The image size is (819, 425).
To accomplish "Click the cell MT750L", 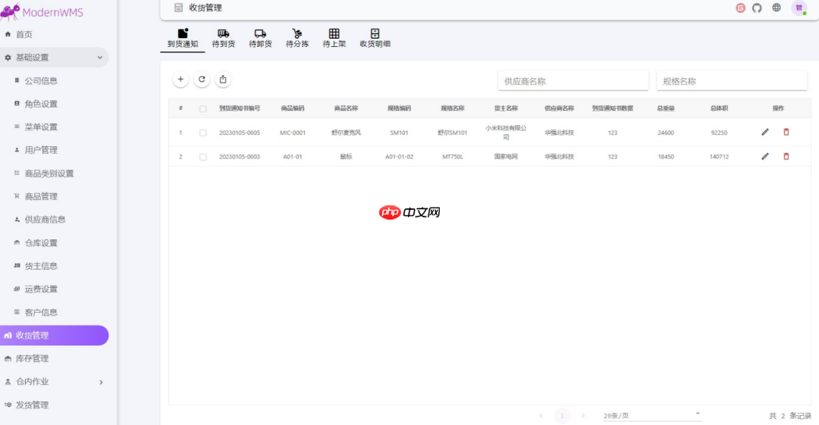I will [452, 157].
